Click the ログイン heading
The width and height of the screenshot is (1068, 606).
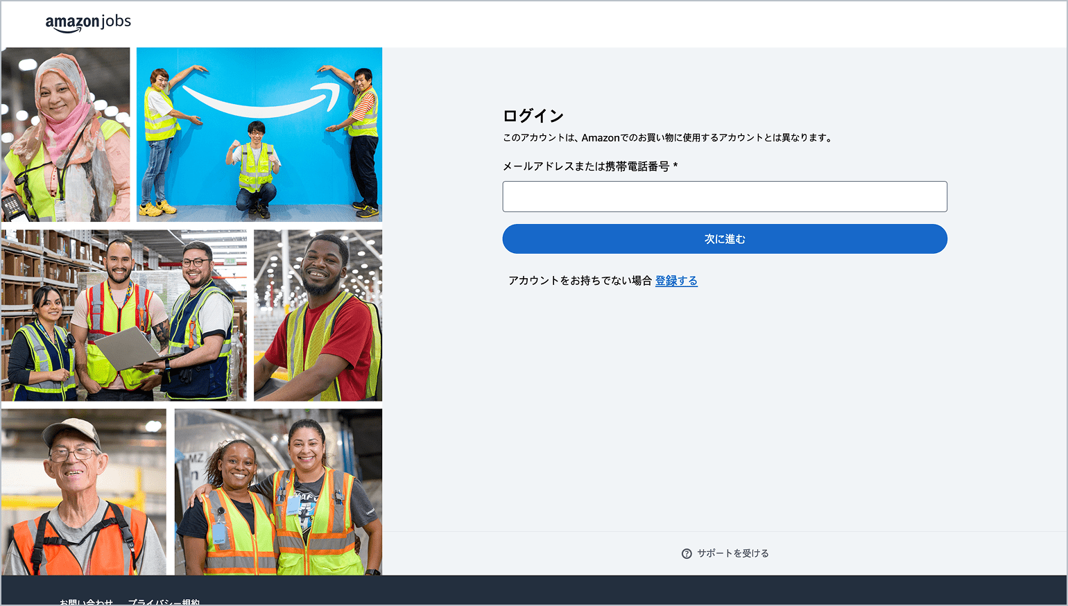(533, 116)
